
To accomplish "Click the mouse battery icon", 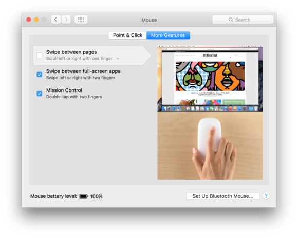I will click(84, 196).
